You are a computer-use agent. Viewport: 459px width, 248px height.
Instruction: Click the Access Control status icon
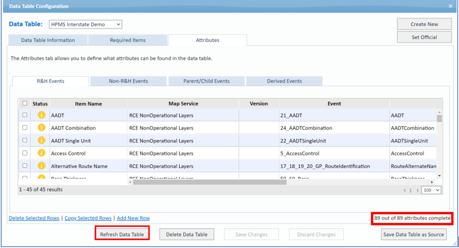(41, 153)
